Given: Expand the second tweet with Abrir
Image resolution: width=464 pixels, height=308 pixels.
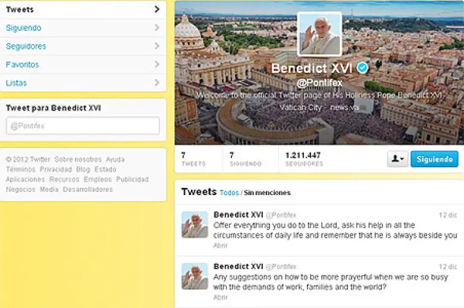Looking at the screenshot, I should click(221, 297).
